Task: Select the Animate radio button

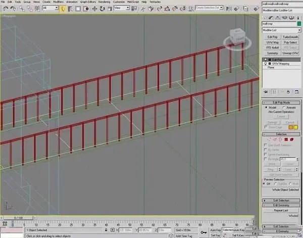Action: pos(284,108)
